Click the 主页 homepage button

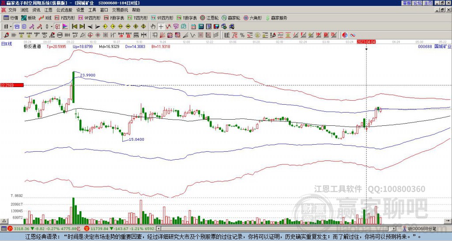coord(428,3)
